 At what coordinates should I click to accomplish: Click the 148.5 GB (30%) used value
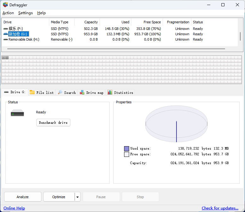coord(117,29)
